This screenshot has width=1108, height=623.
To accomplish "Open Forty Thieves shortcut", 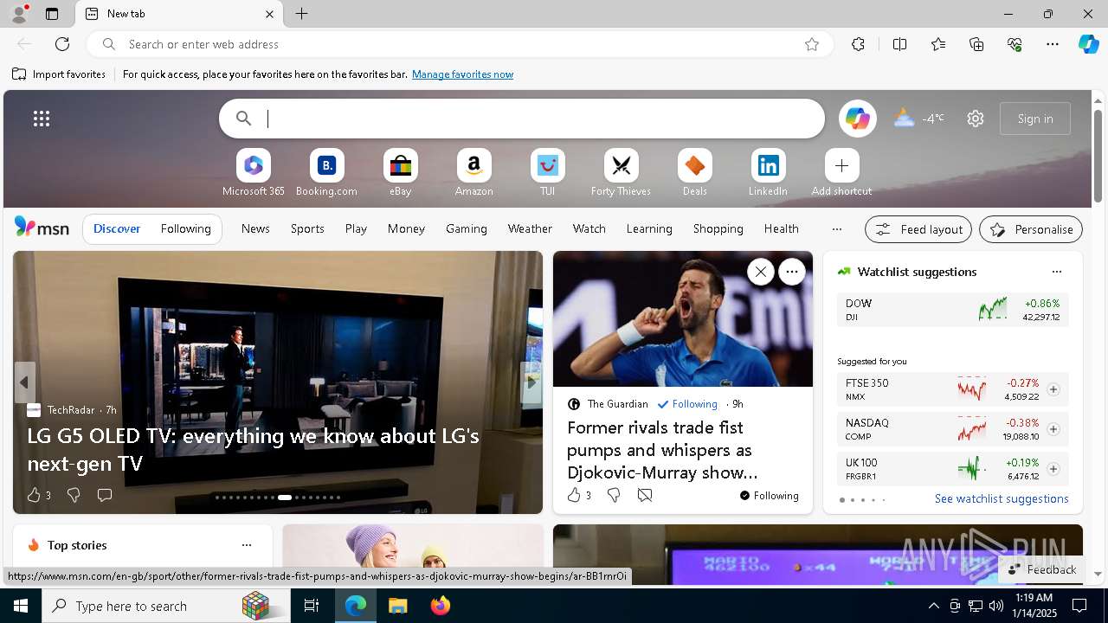I will (621, 173).
